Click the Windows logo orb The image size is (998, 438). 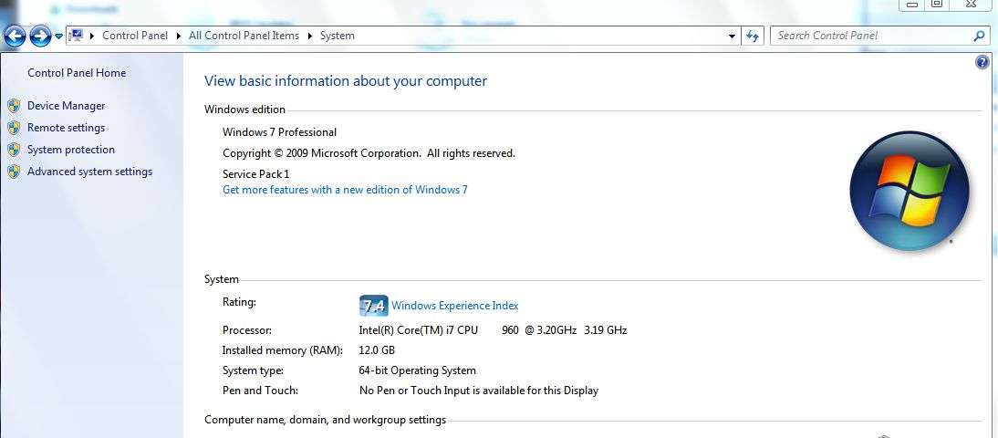point(909,190)
